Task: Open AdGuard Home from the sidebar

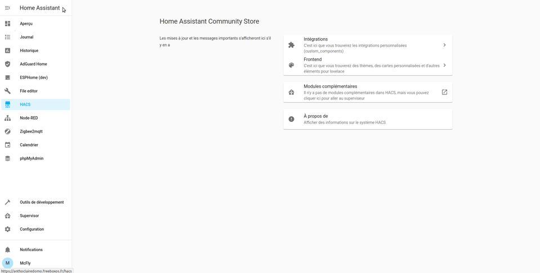Action: pyautogui.click(x=36, y=64)
